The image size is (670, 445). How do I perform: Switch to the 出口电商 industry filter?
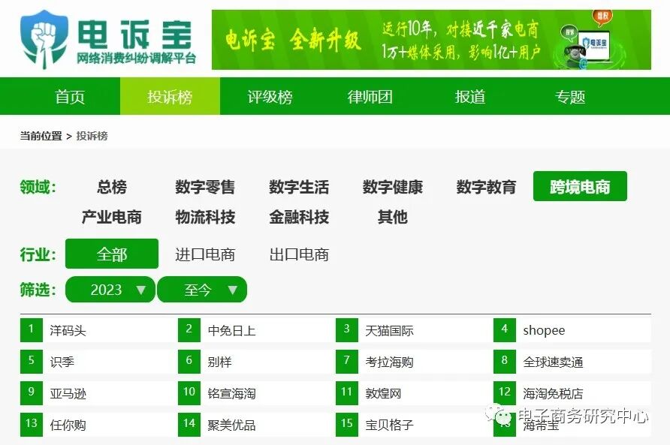[300, 254]
